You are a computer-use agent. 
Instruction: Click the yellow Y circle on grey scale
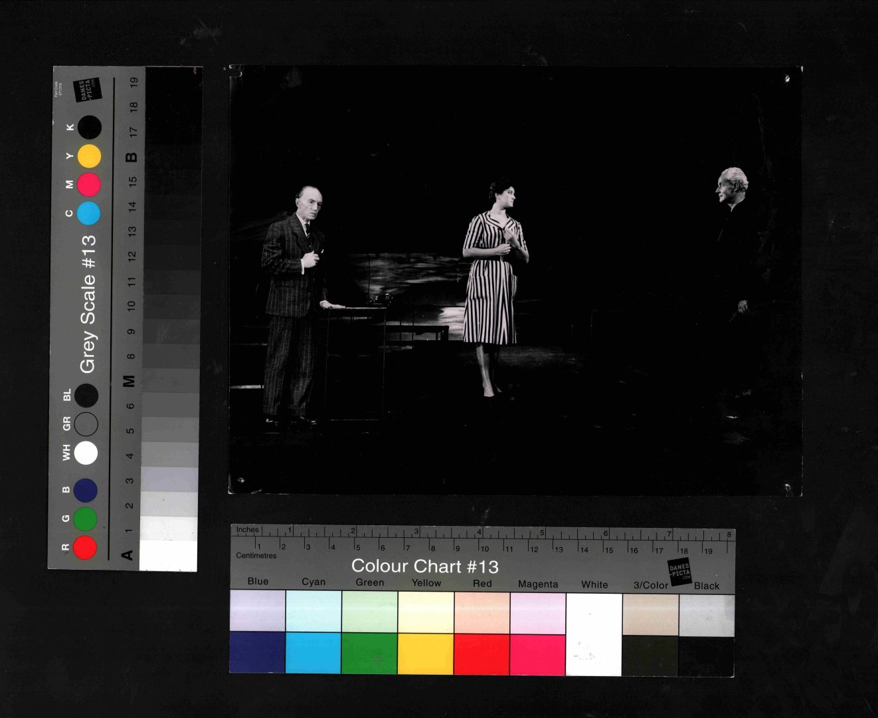tap(89, 156)
